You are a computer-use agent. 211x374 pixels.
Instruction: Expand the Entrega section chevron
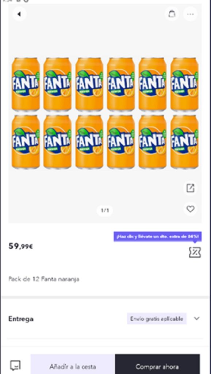coord(196,318)
